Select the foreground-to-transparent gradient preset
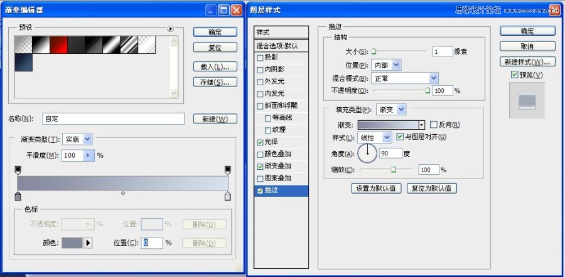Viewport: 565px width, 277px height. click(23, 45)
